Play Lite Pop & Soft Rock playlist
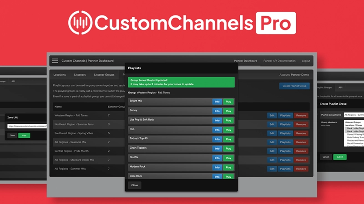This screenshot has height=204, width=364. tap(228, 121)
